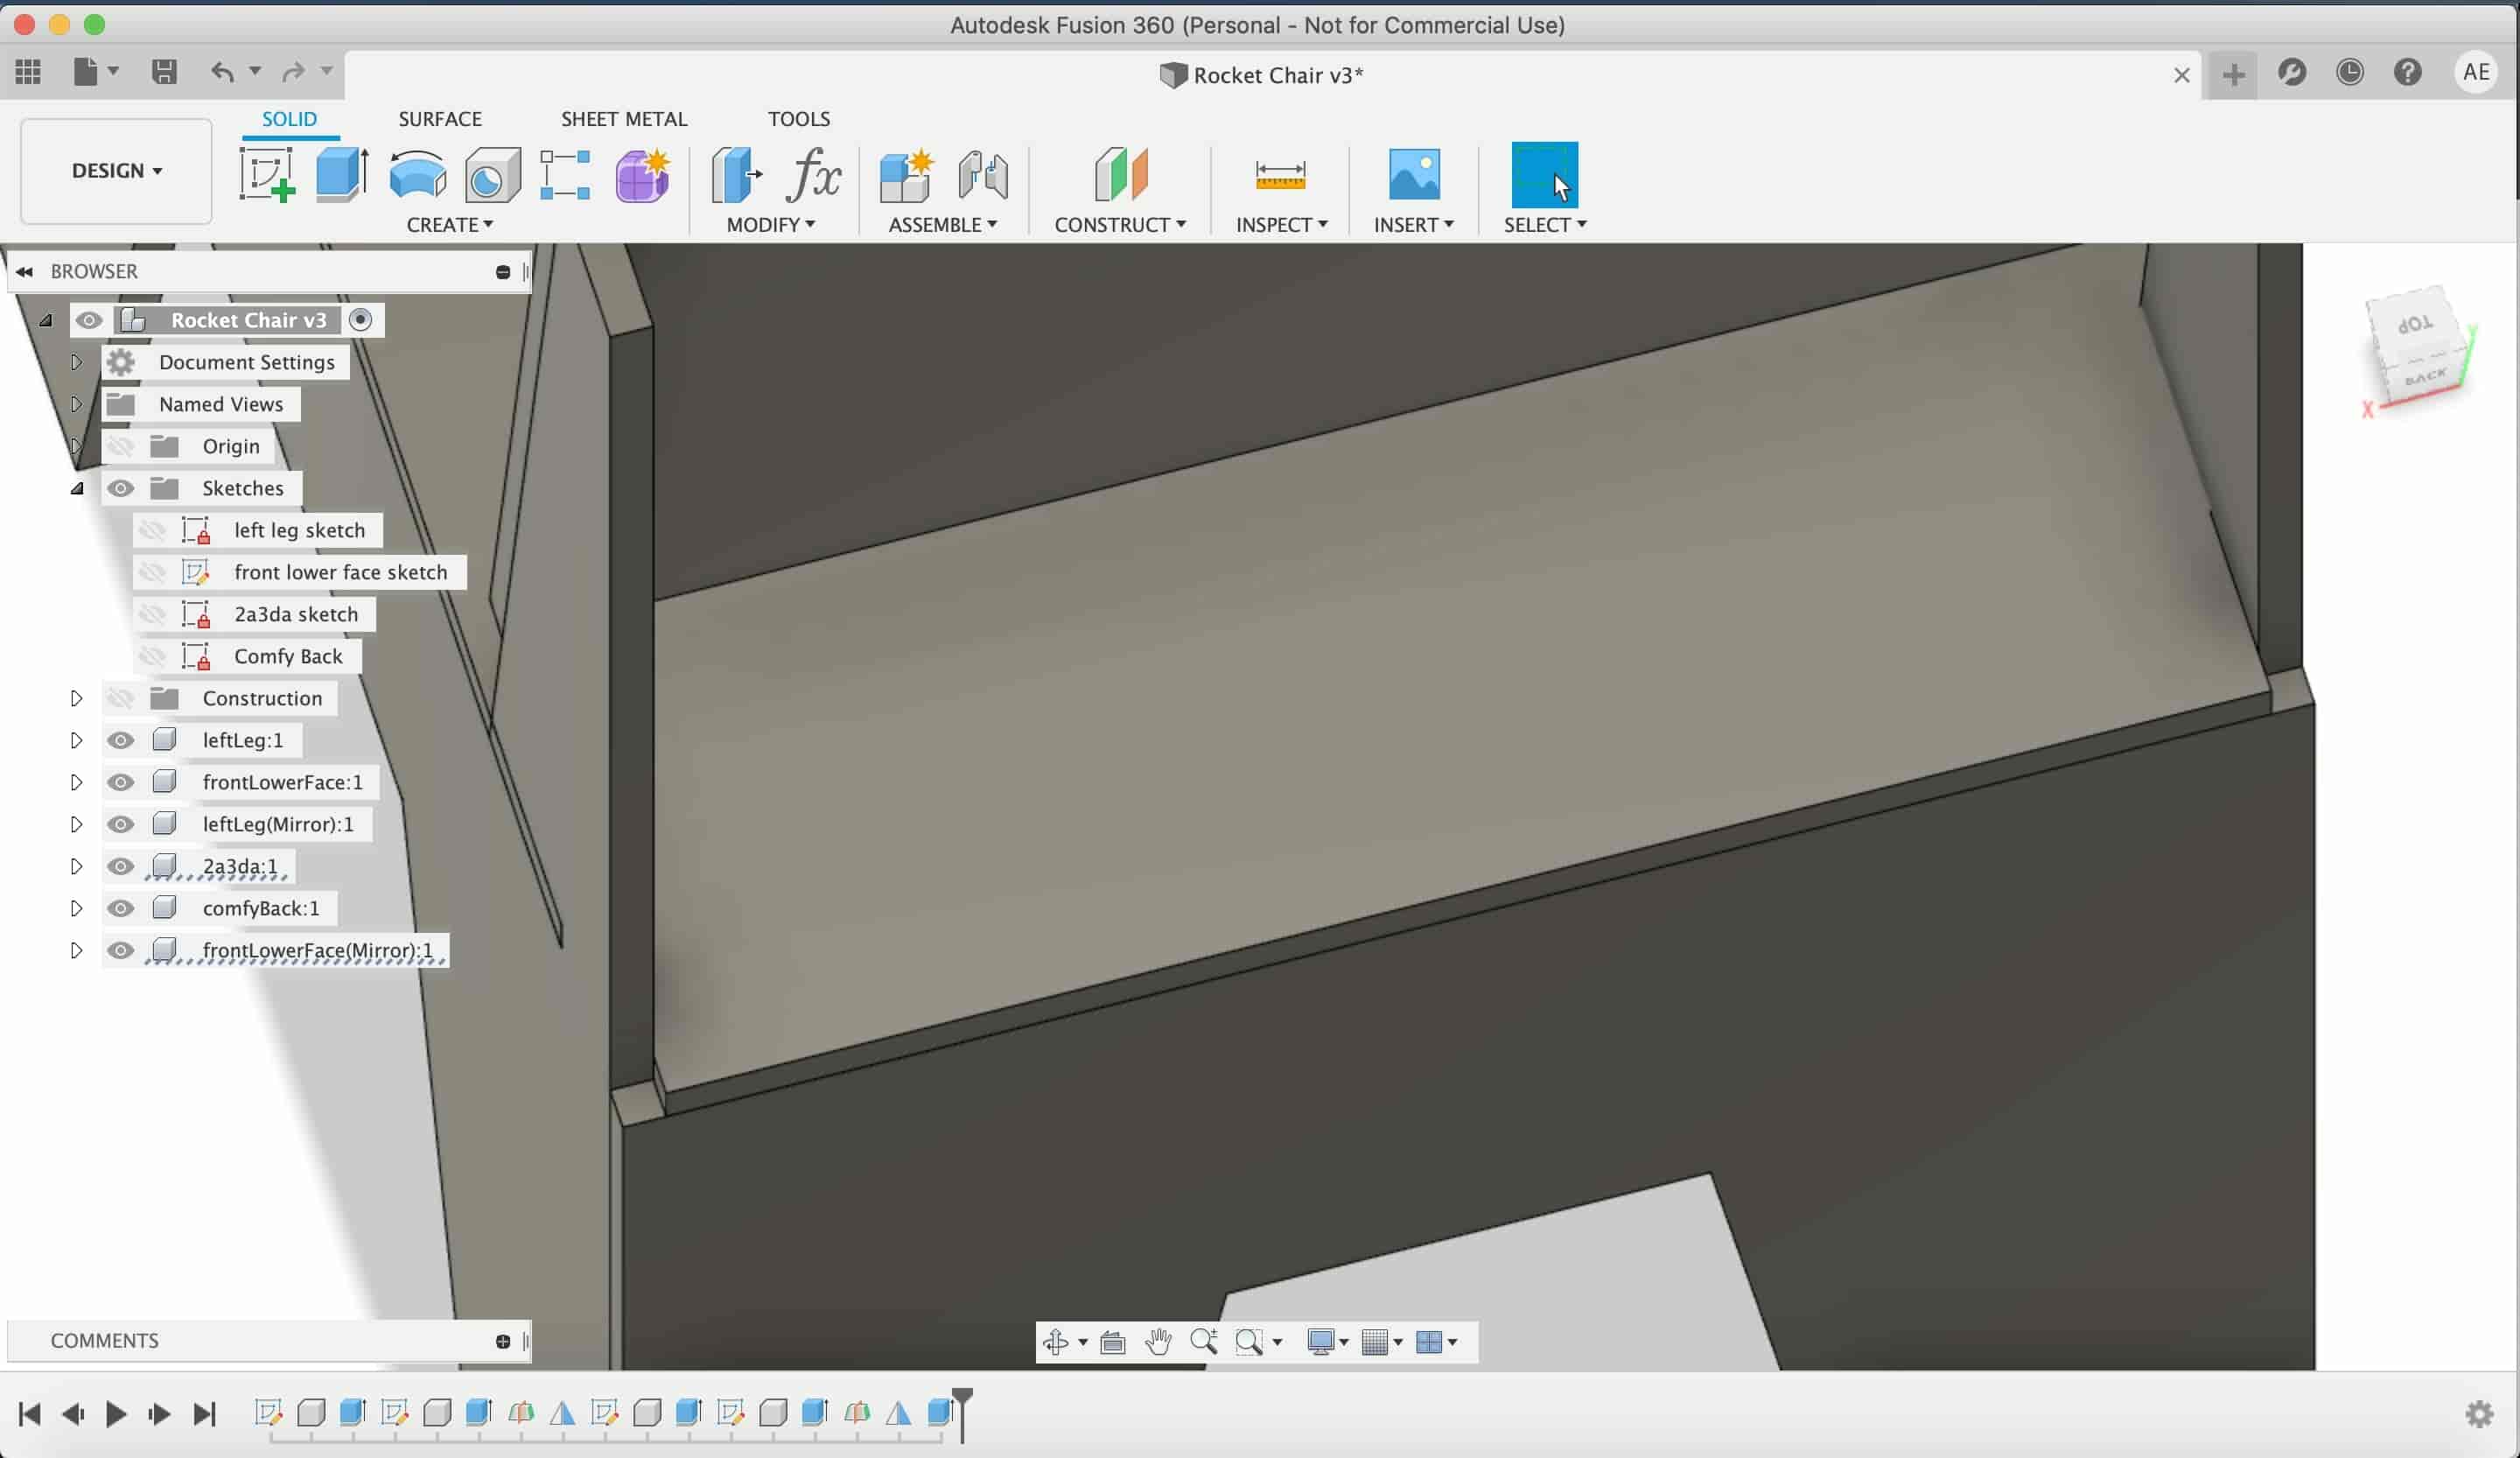Viewport: 2520px width, 1458px height.
Task: Click the Look At icon
Action: coord(1113,1341)
